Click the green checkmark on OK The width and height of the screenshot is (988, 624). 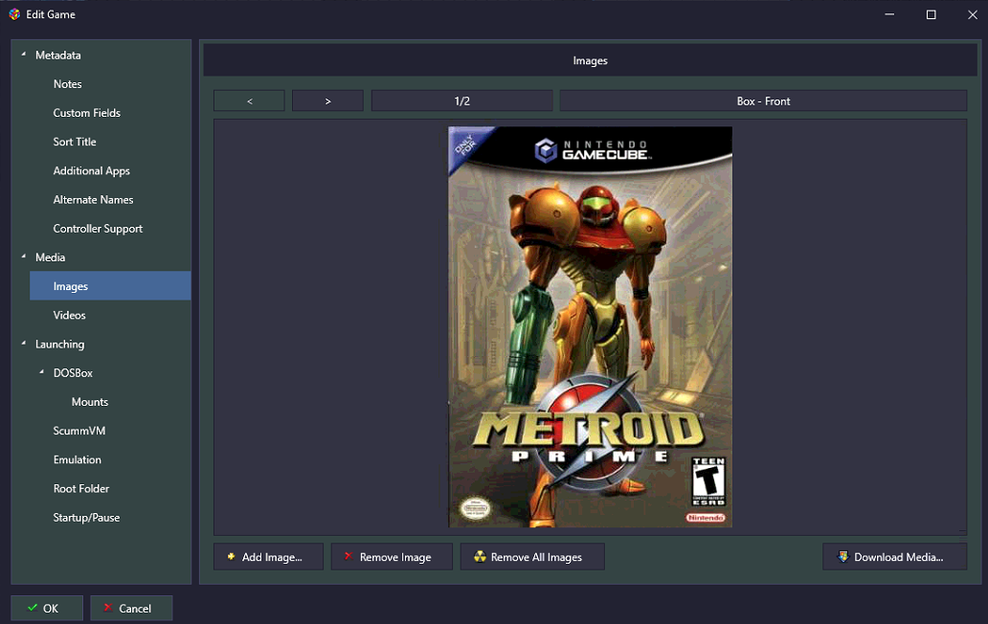point(33,608)
